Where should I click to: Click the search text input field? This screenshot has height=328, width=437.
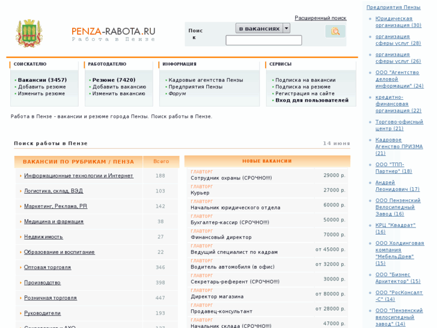263,40
